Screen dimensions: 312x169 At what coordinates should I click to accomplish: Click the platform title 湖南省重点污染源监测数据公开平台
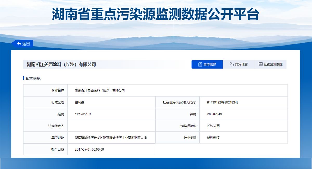coord(156,14)
